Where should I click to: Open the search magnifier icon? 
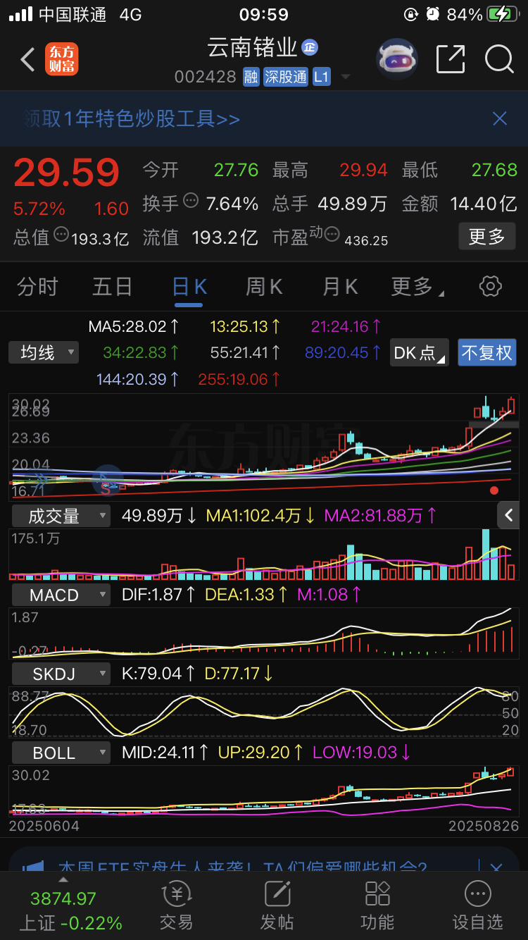[499, 59]
